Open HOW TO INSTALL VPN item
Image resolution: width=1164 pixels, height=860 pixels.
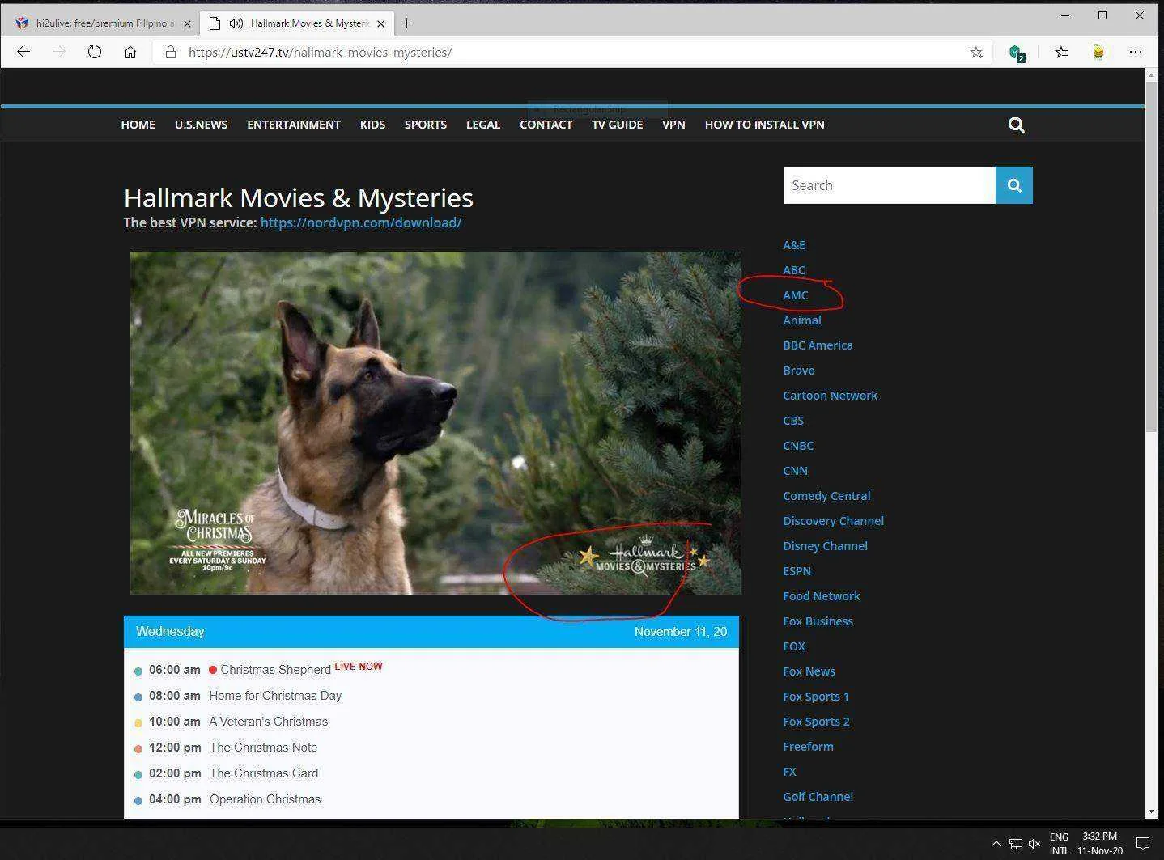764,125
